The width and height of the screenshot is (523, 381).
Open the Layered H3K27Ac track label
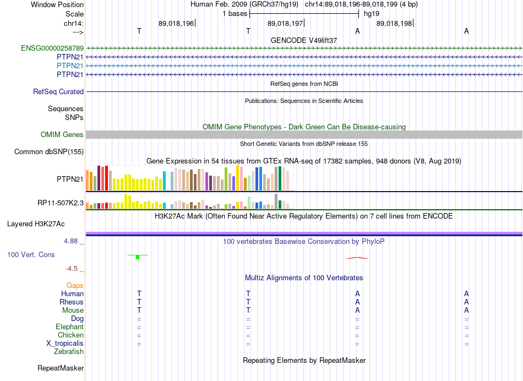36,224
